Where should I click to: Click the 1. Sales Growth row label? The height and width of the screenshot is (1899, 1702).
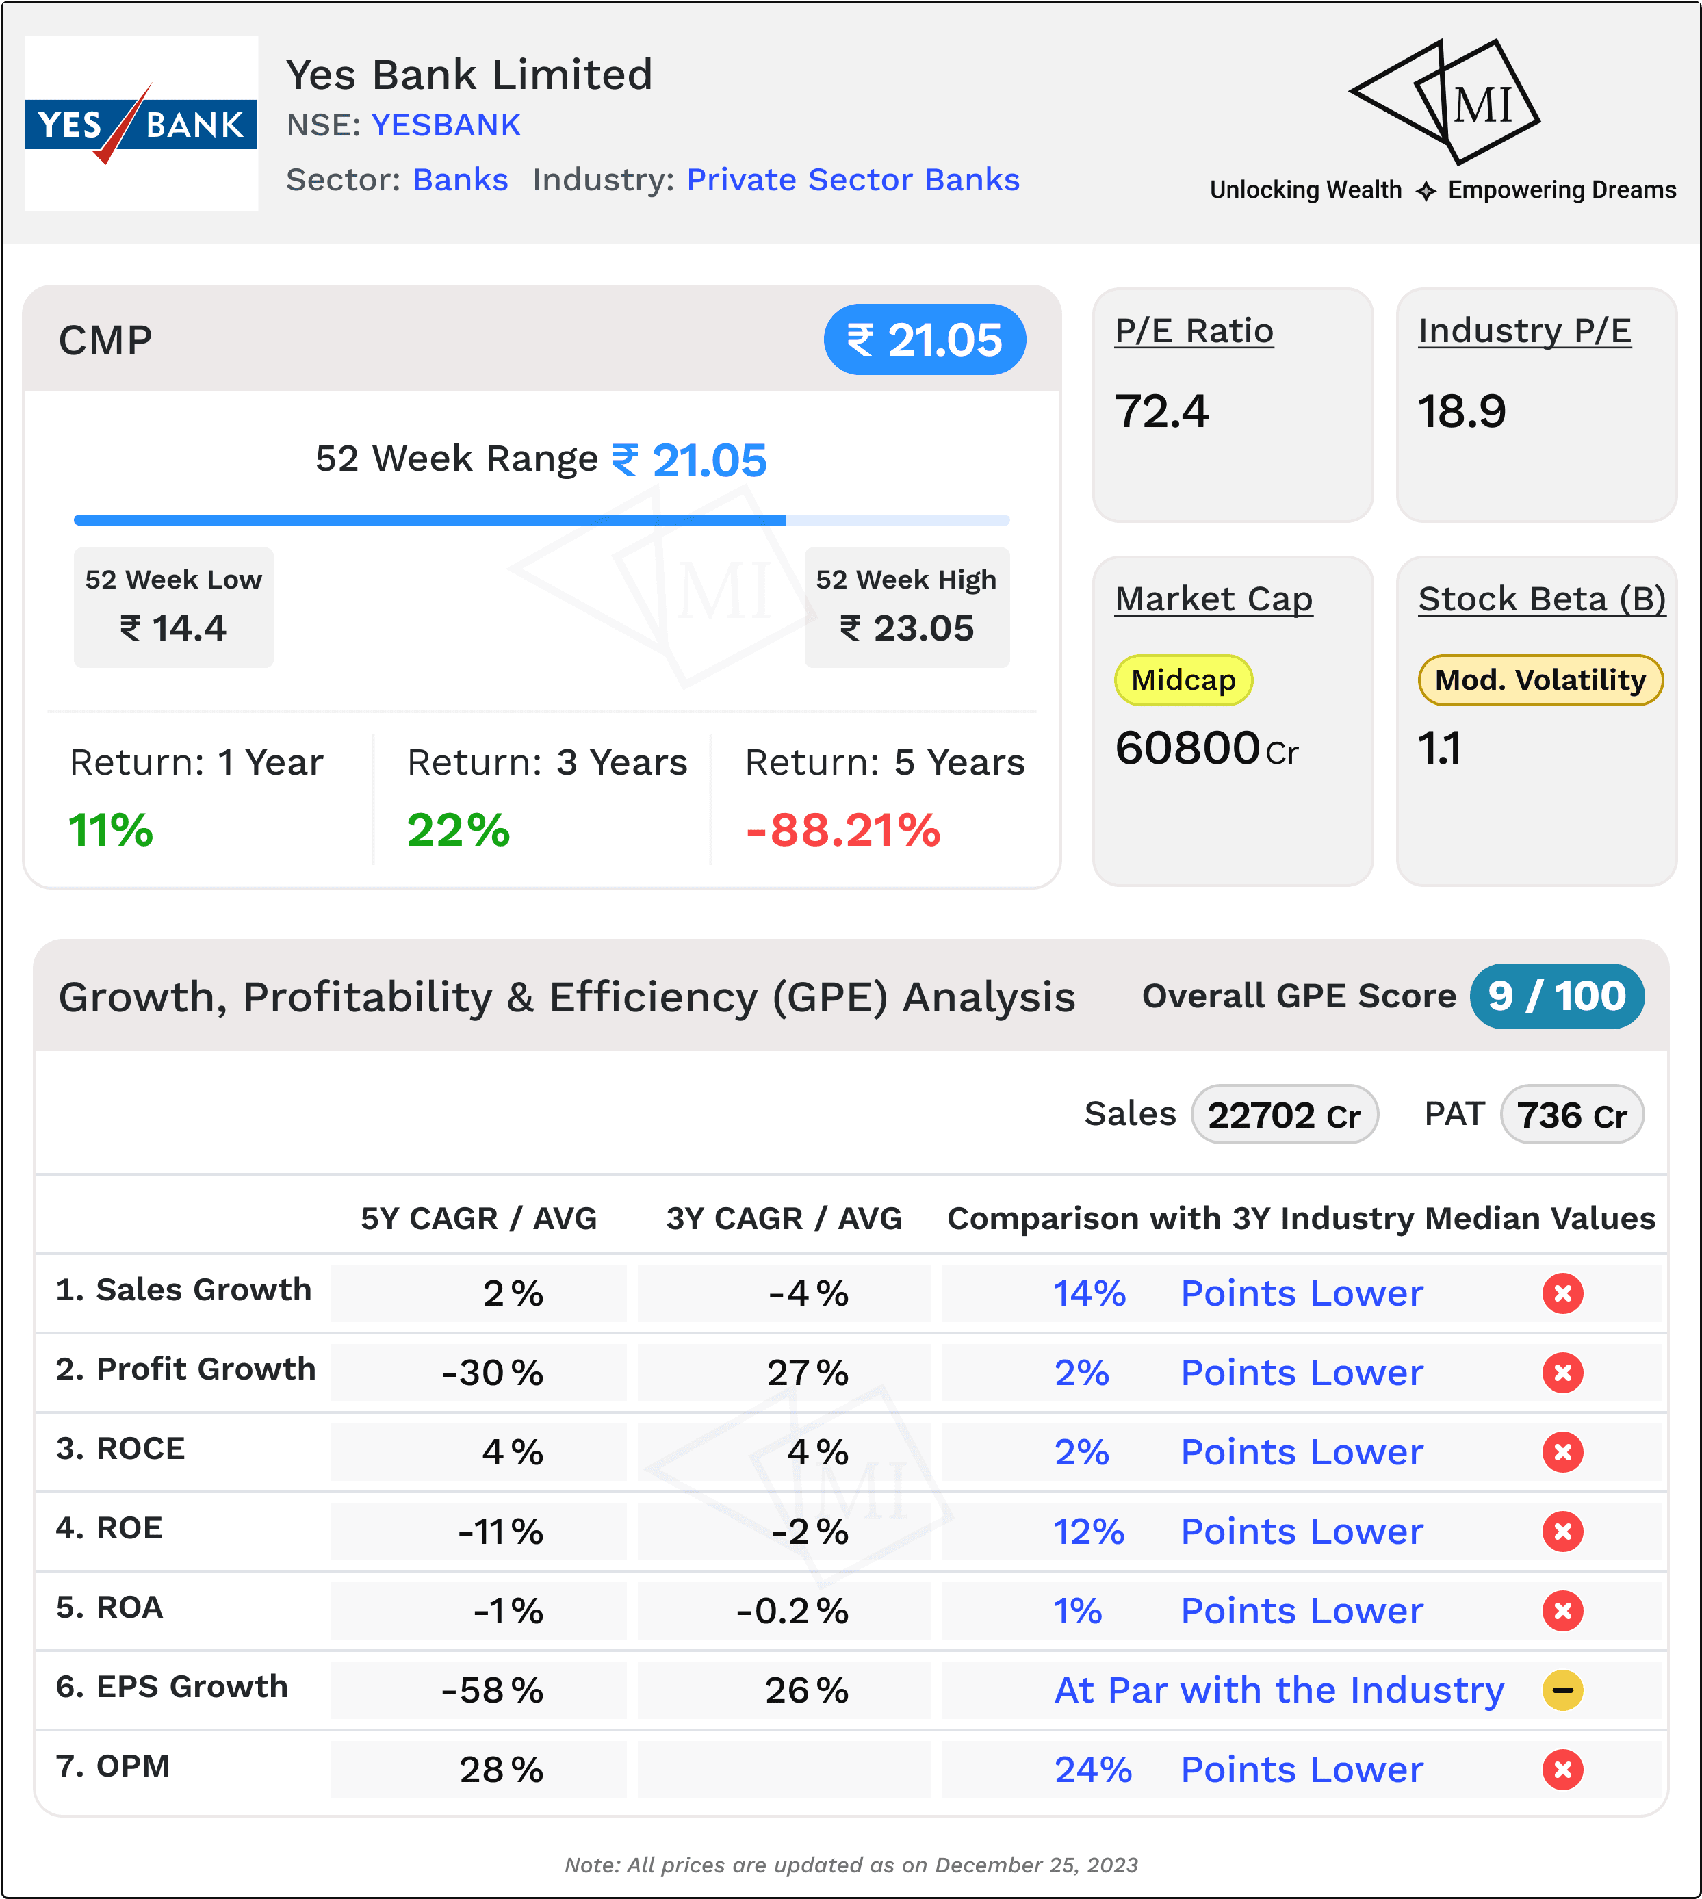[183, 1289]
